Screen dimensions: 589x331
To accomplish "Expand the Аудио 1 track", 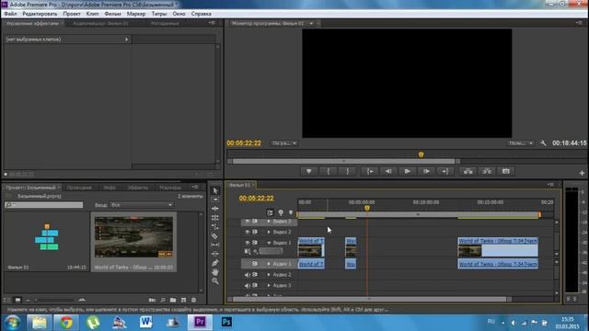I will coord(269,264).
